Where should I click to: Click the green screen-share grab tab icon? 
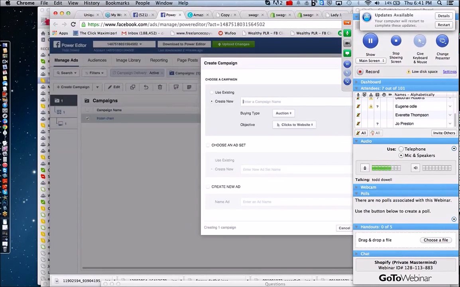coord(347,53)
